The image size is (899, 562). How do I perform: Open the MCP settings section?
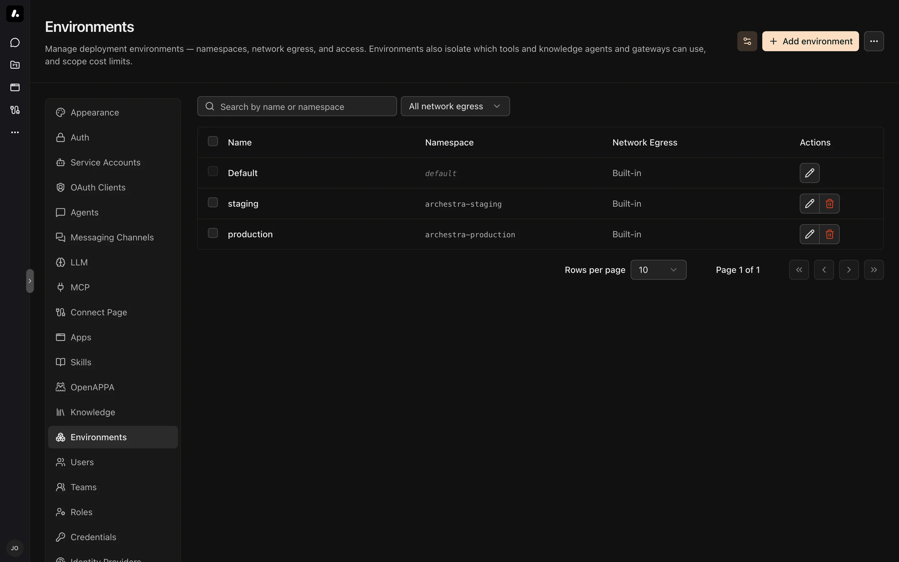(x=113, y=287)
